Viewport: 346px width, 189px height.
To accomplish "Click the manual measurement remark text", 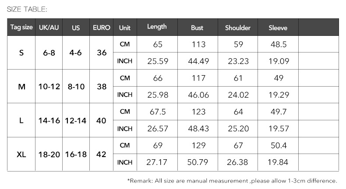I will [x=232, y=181].
